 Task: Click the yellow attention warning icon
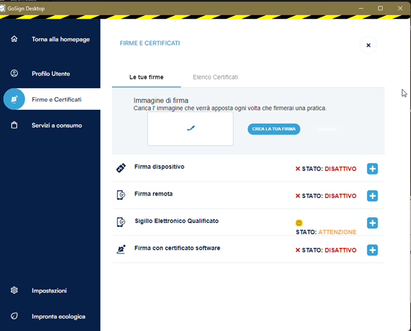pos(299,223)
